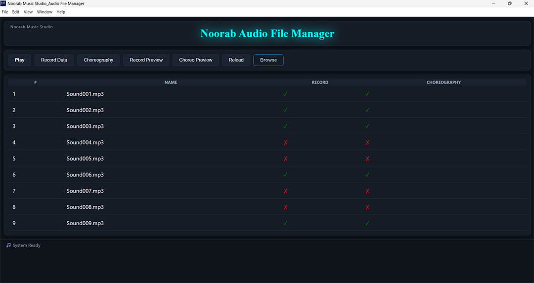This screenshot has height=283, width=534.
Task: Browse for audio files
Action: tap(268, 60)
